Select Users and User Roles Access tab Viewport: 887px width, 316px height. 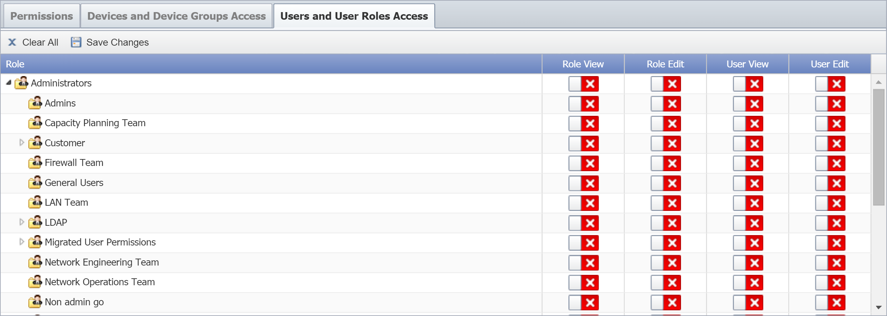tap(354, 16)
